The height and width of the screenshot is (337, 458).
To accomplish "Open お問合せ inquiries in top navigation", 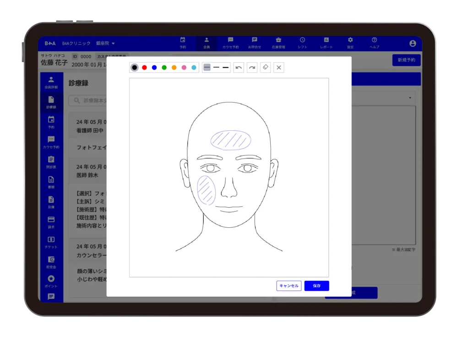I will coord(254,43).
